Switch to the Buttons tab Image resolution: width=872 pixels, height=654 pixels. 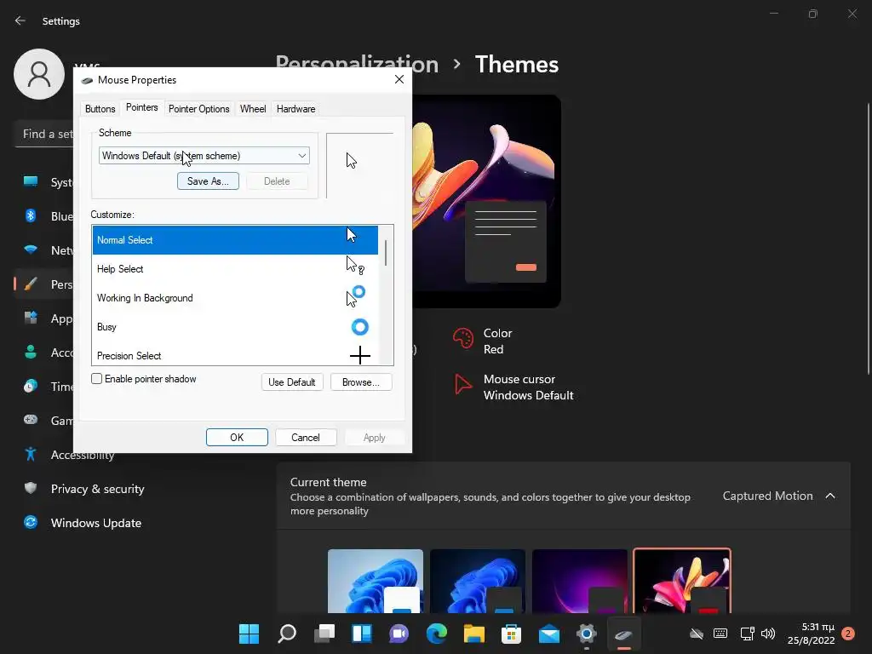(100, 109)
